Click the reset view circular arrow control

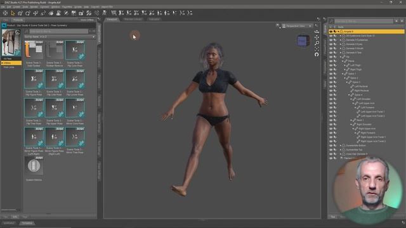(317, 54)
